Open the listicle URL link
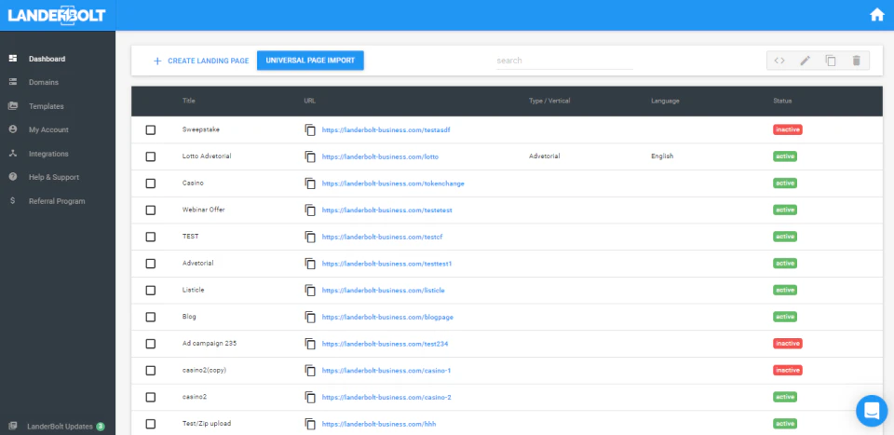 (x=383, y=291)
